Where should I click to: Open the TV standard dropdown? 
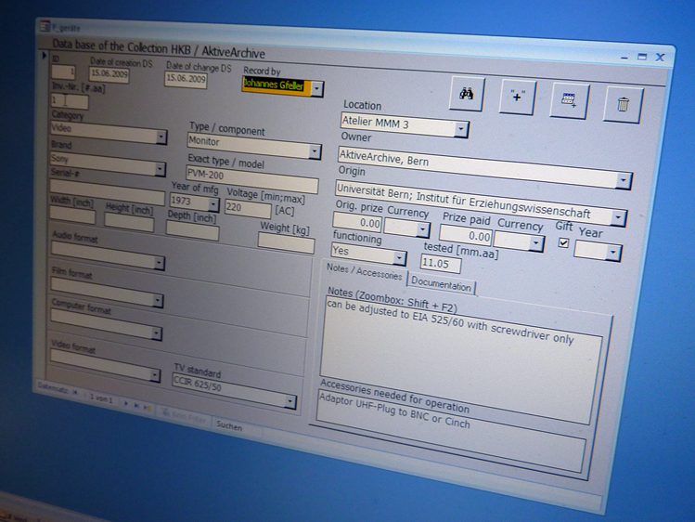290,402
